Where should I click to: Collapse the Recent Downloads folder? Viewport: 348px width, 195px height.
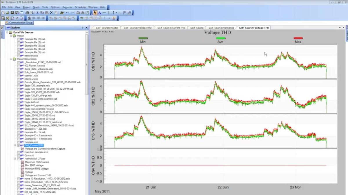(11, 59)
